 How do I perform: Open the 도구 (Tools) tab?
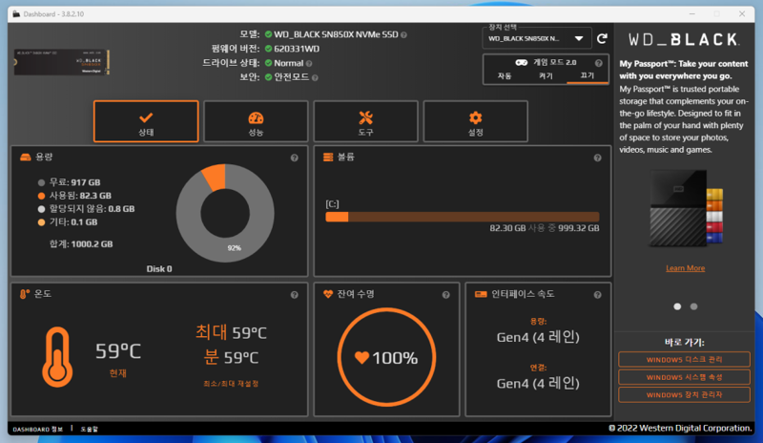(x=366, y=121)
